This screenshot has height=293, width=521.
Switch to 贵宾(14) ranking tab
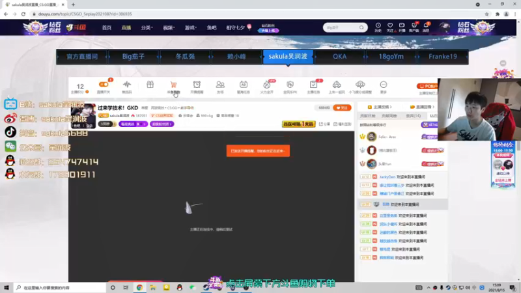pyautogui.click(x=414, y=116)
